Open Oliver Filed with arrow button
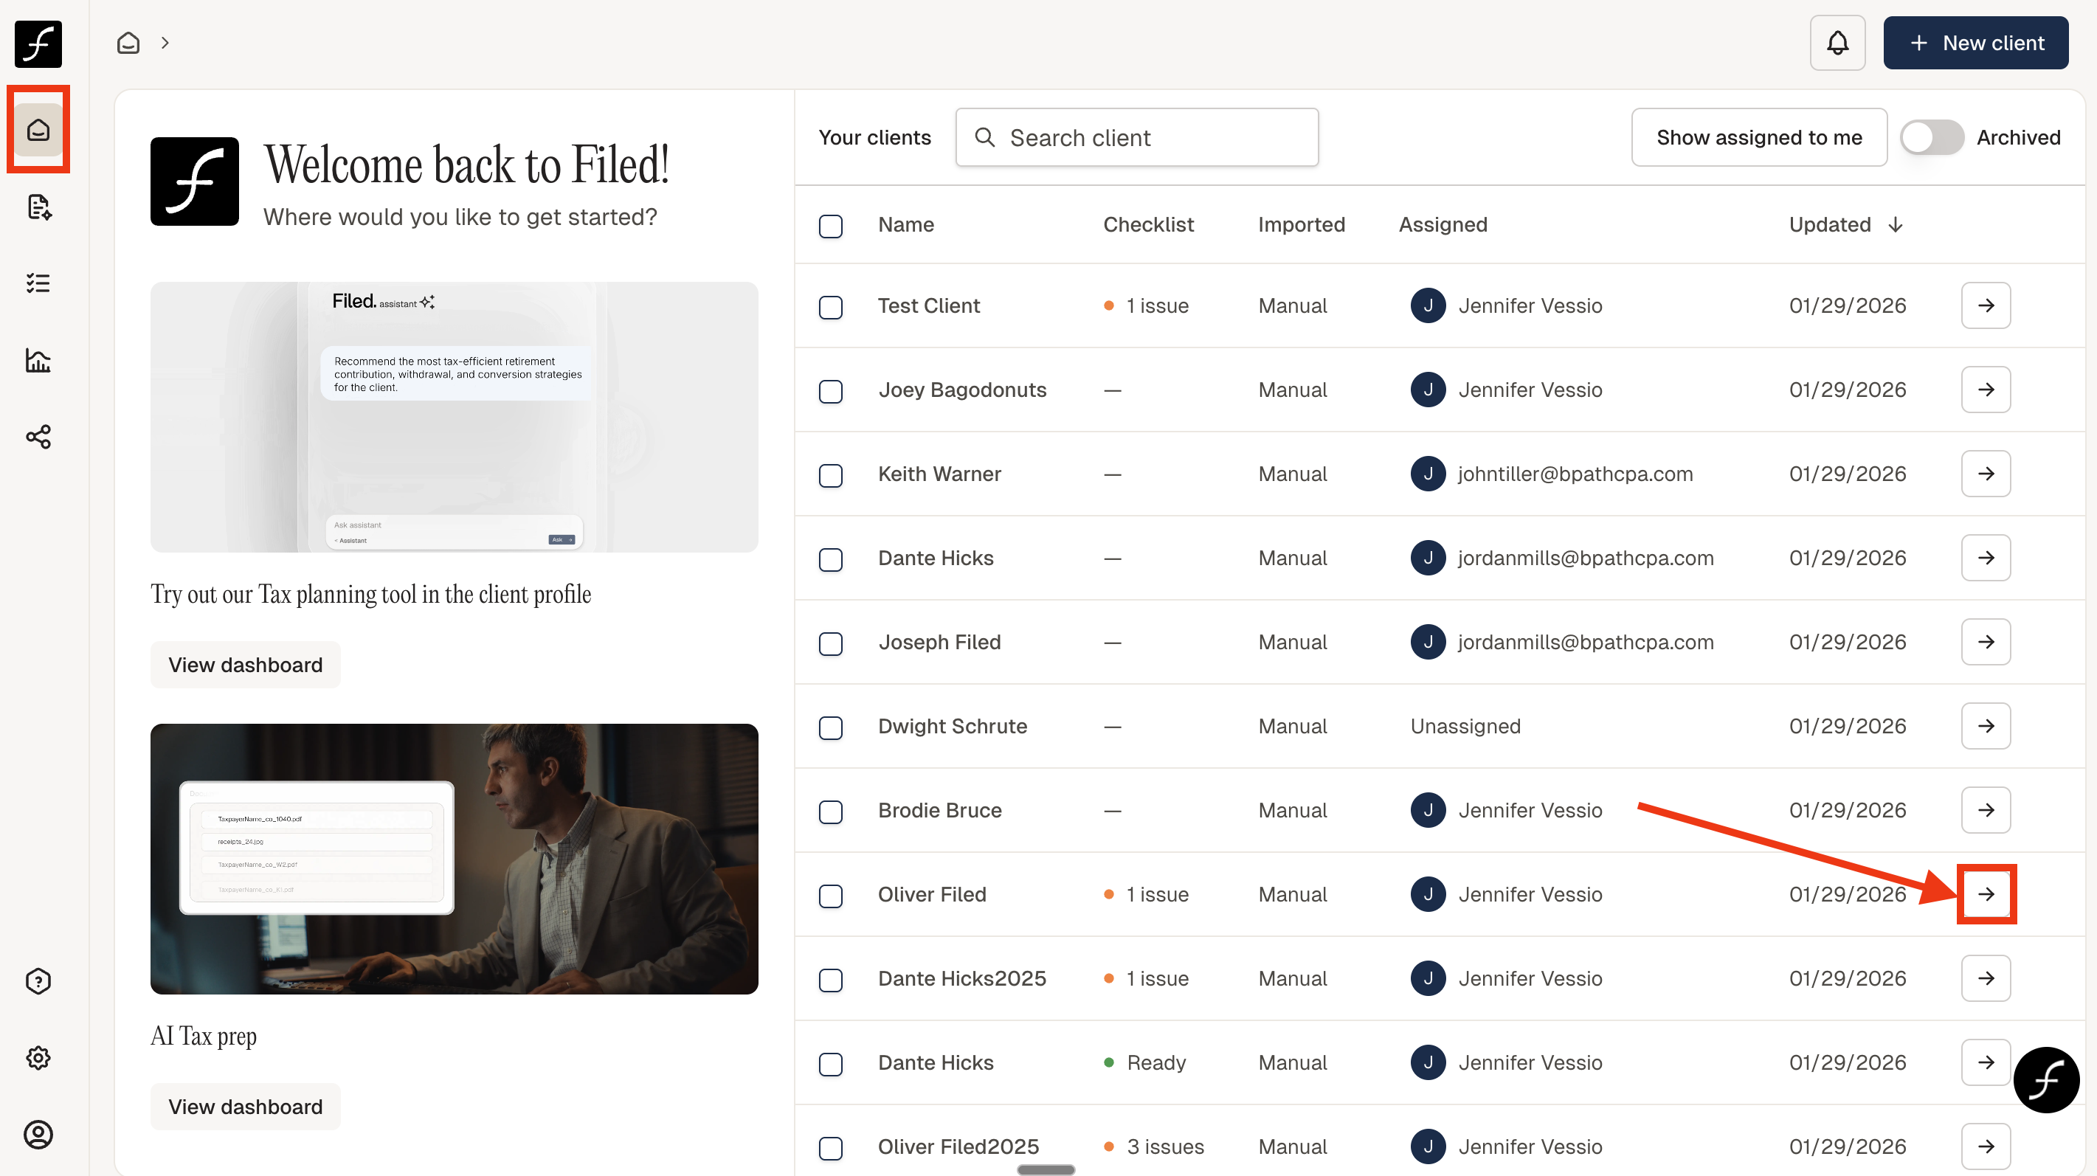The image size is (2097, 1176). pyautogui.click(x=1986, y=894)
